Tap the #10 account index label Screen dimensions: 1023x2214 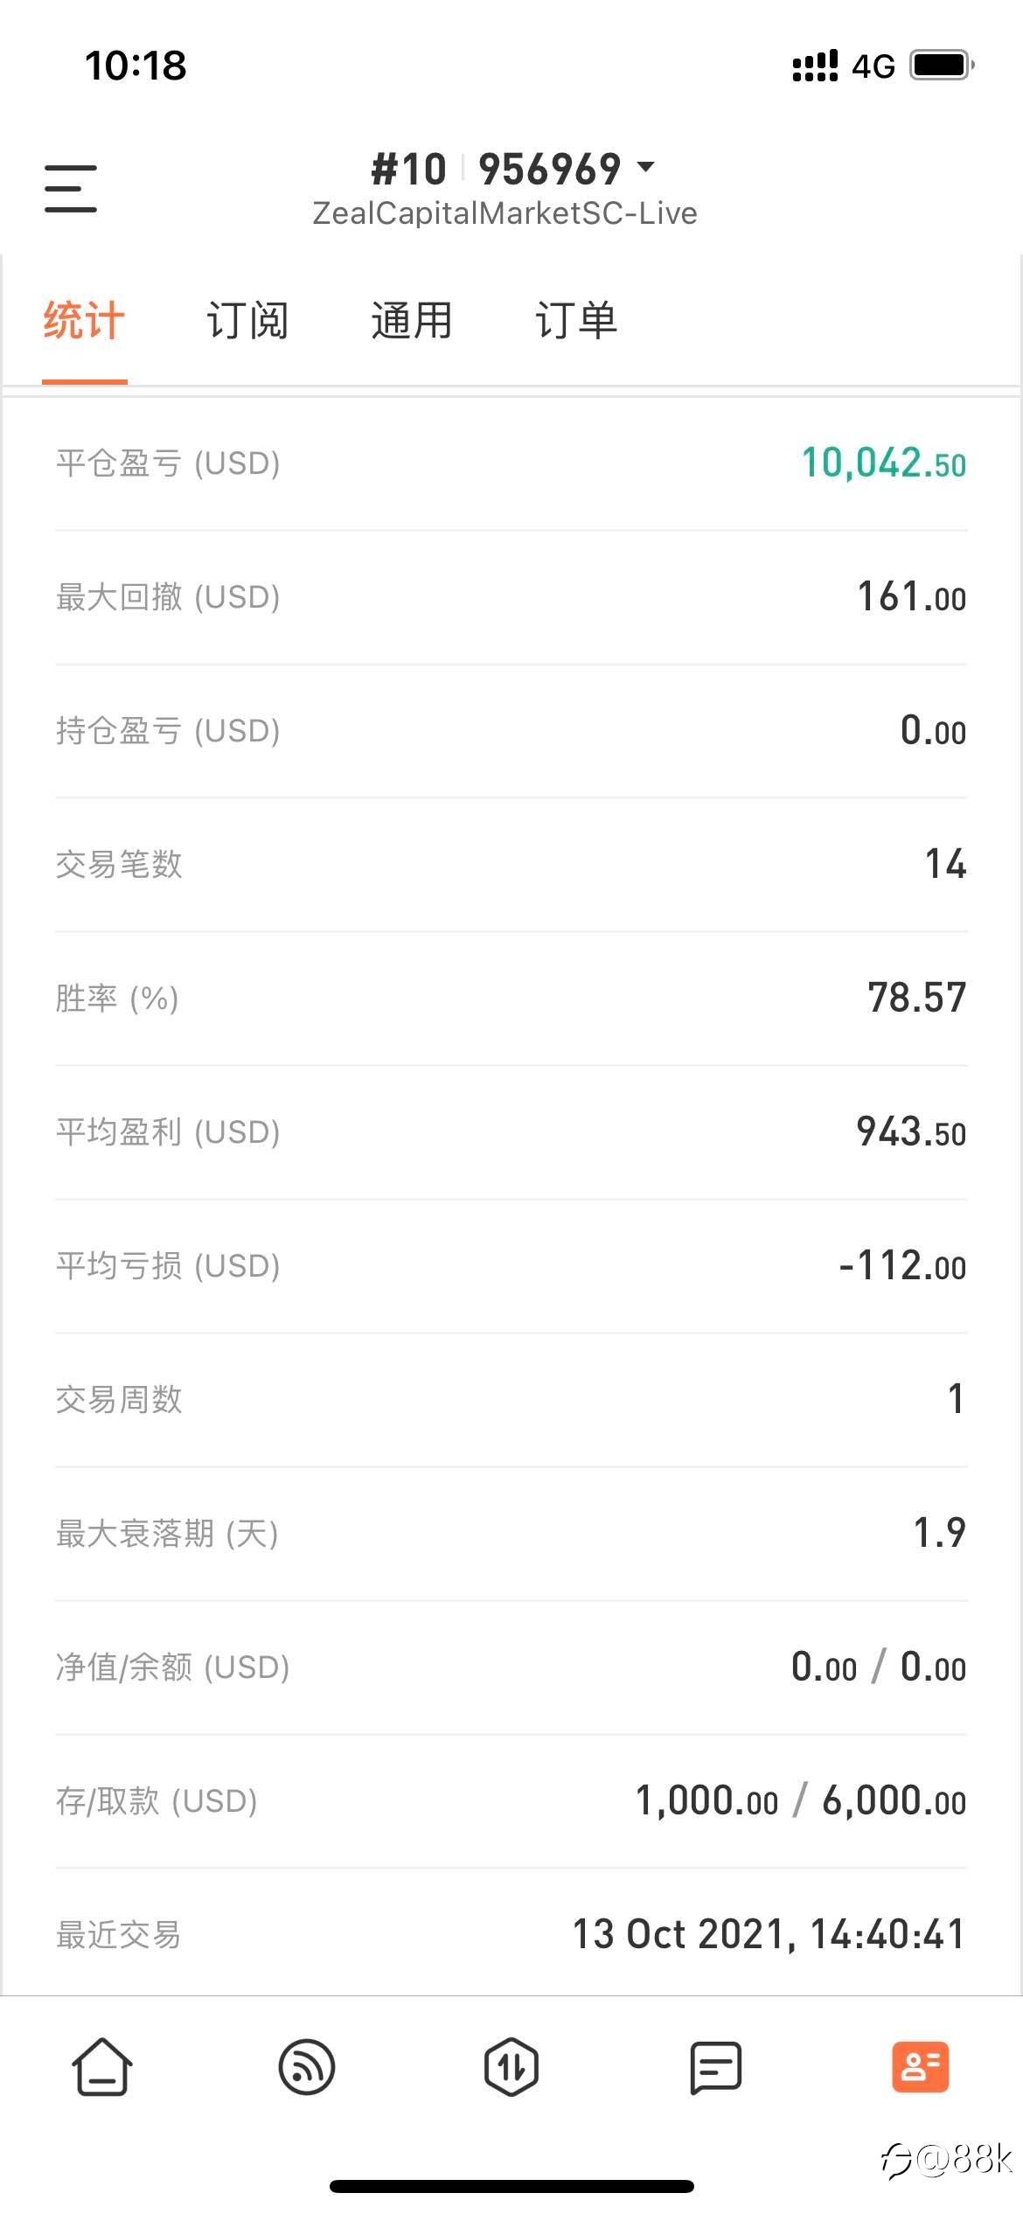[408, 169]
